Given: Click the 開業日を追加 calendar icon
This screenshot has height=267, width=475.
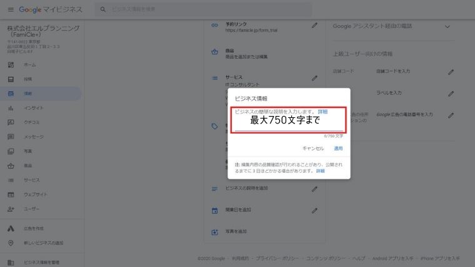Looking at the screenshot, I should coord(214,210).
